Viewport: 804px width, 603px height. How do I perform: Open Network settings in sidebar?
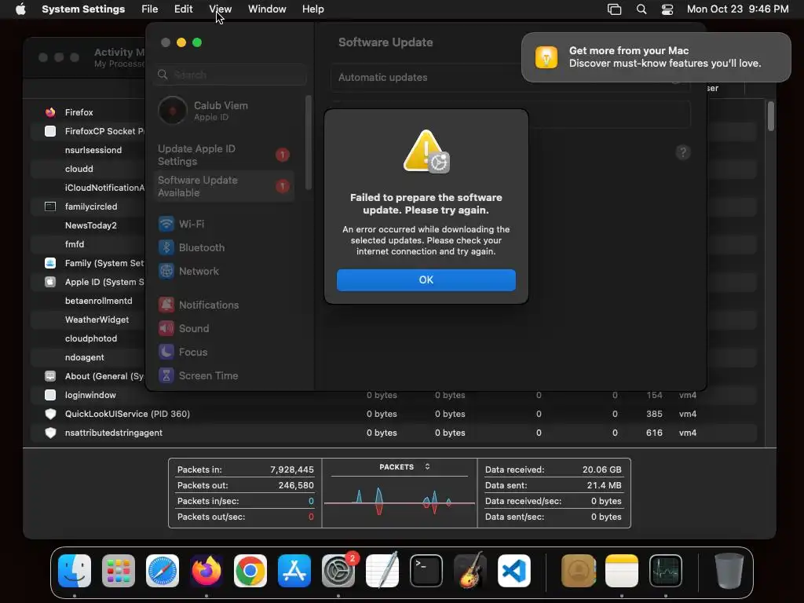pyautogui.click(x=188, y=271)
